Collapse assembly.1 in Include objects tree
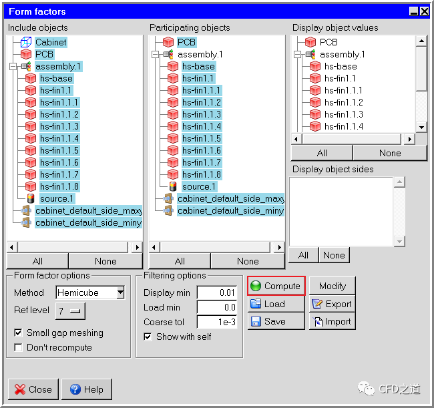The width and height of the screenshot is (434, 408). tap(12, 66)
